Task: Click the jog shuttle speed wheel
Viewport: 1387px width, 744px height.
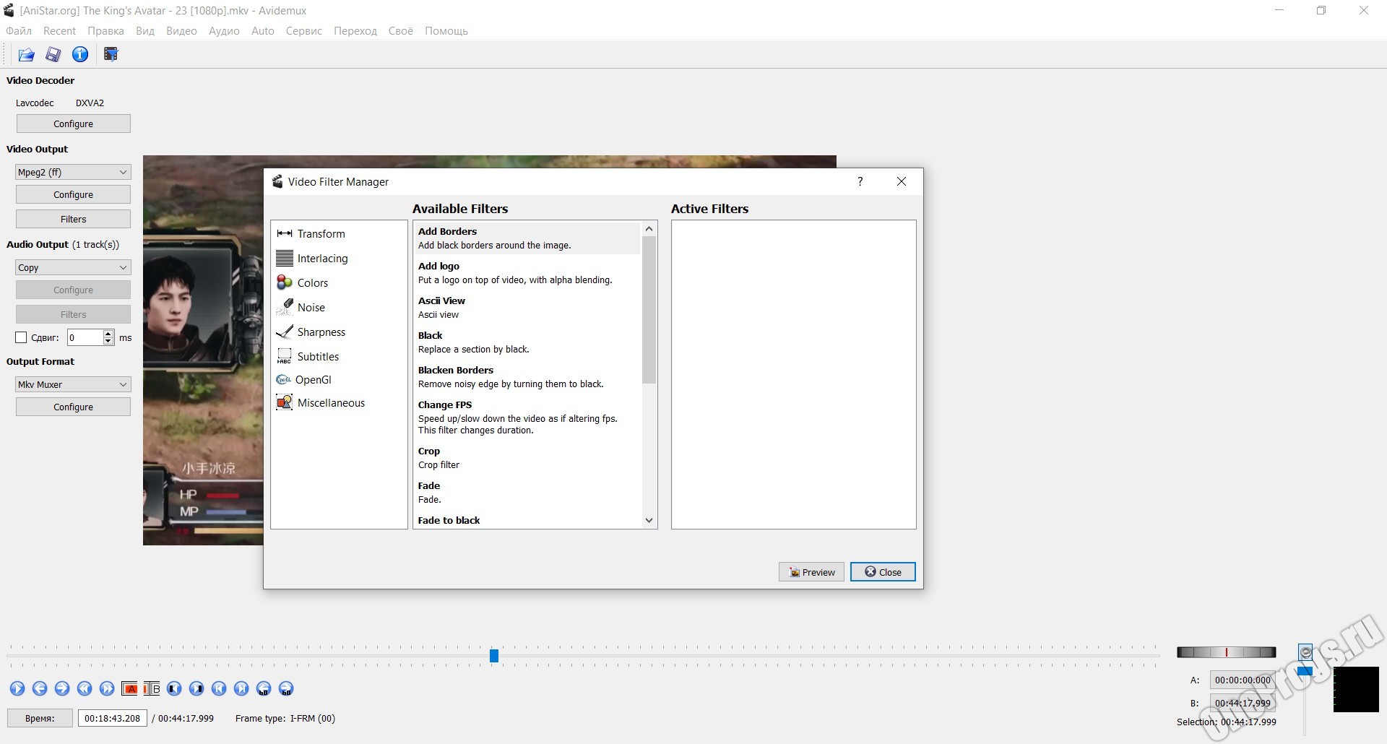Action: 1226,652
